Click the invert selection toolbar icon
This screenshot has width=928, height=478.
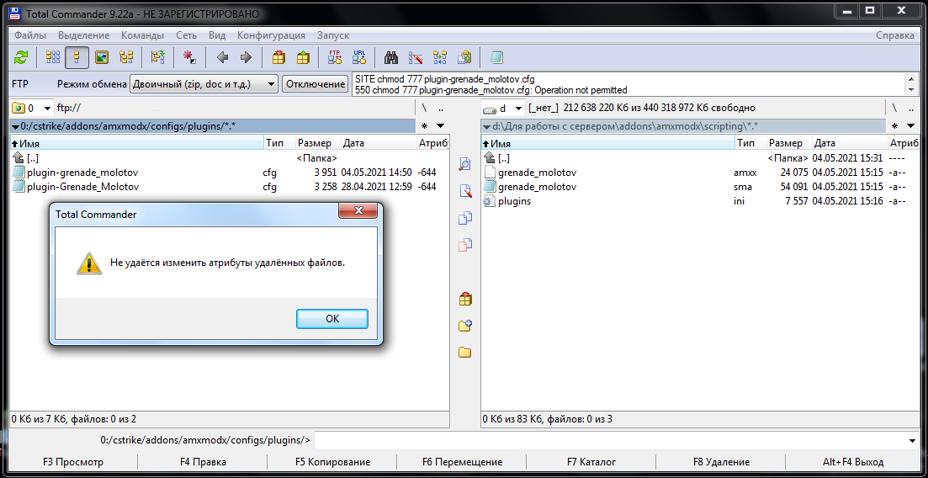click(157, 57)
